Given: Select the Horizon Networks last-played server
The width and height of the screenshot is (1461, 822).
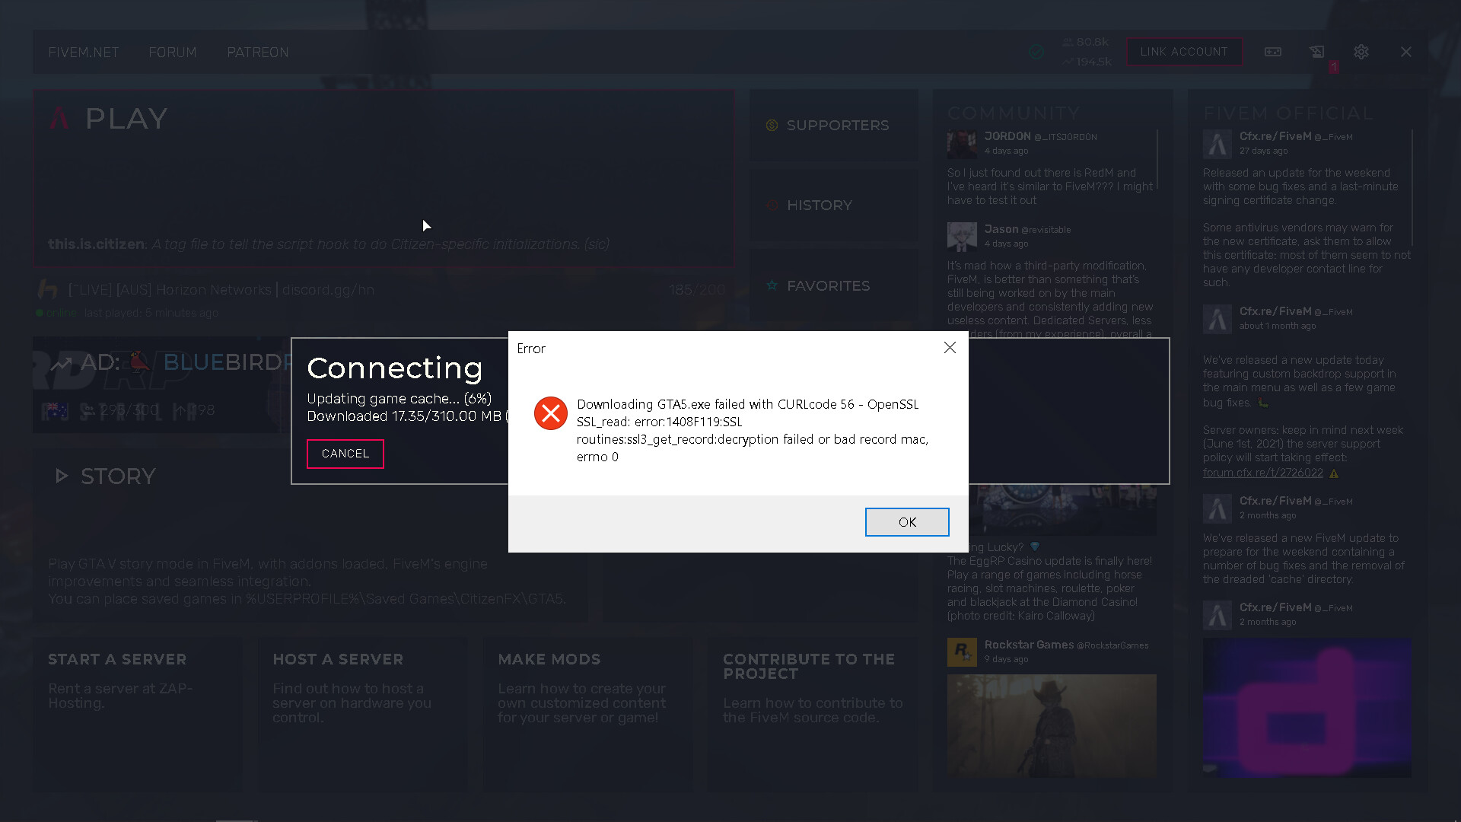Looking at the screenshot, I should [x=221, y=290].
